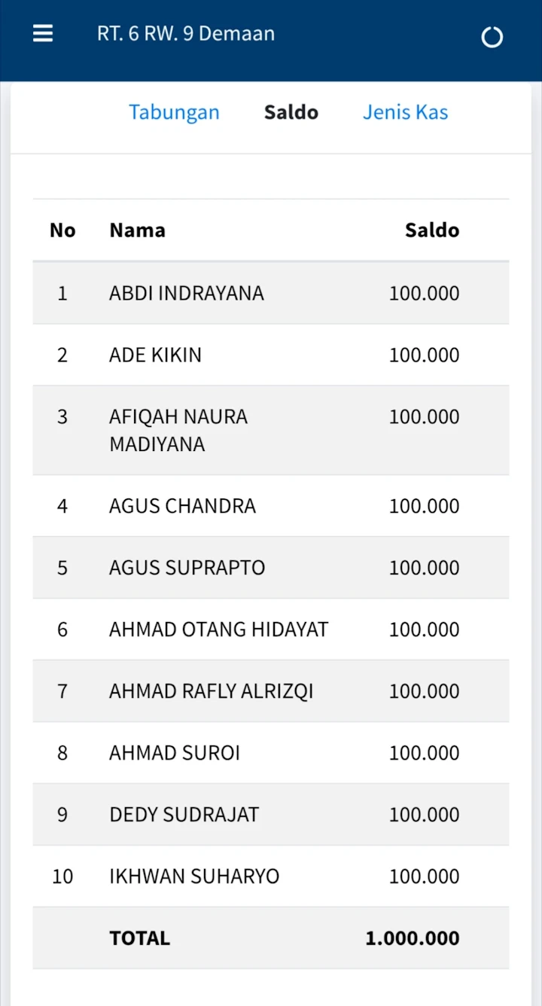Click the AHMAD SUROI row
This screenshot has height=1006, width=542.
(x=175, y=753)
